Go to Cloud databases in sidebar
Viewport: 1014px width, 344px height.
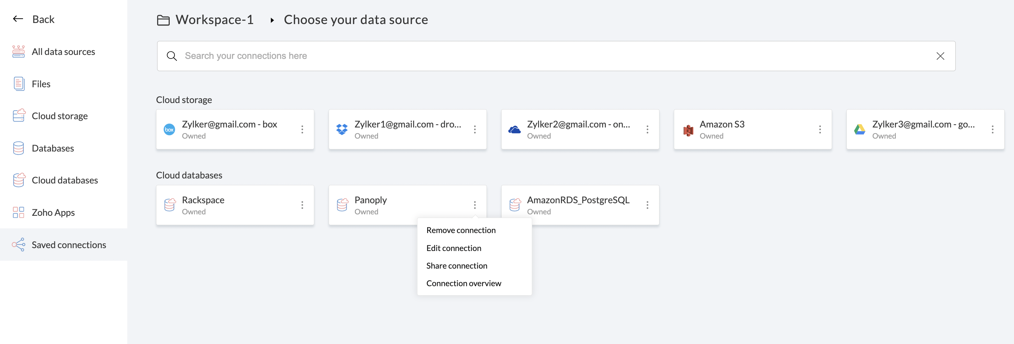[x=65, y=180]
